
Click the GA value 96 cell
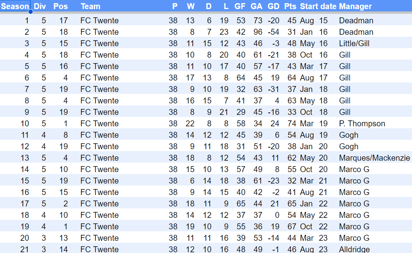(257, 32)
